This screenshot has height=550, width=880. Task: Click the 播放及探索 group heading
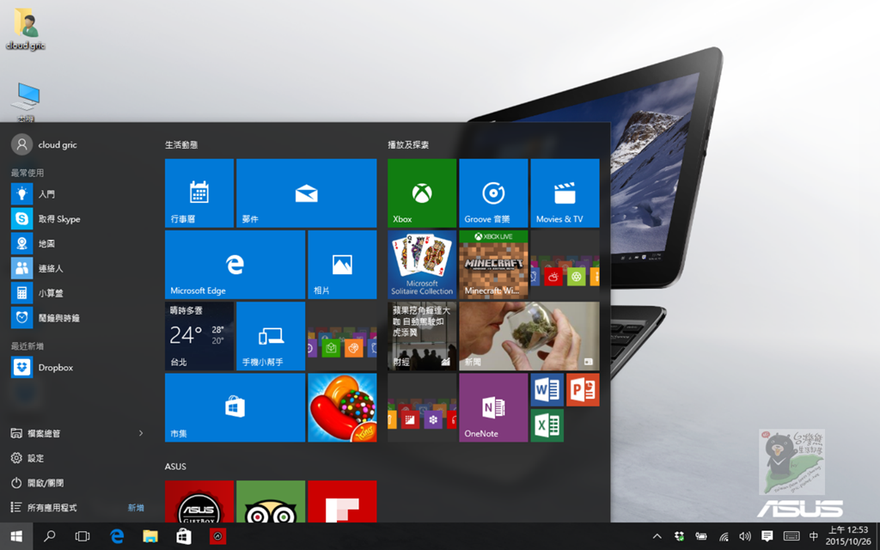point(408,144)
